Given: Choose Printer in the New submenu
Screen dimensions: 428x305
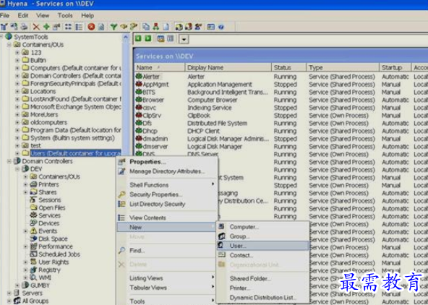Looking at the screenshot, I should tap(263, 288).
